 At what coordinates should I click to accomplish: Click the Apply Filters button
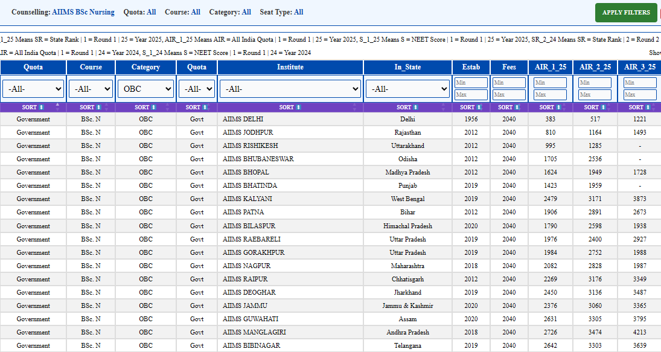(x=626, y=13)
